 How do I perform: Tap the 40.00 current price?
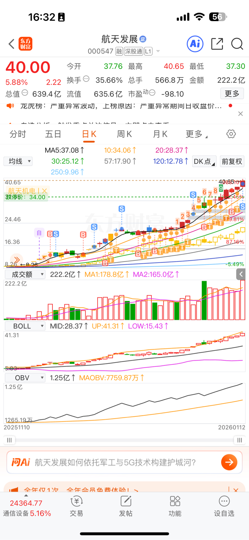28,67
